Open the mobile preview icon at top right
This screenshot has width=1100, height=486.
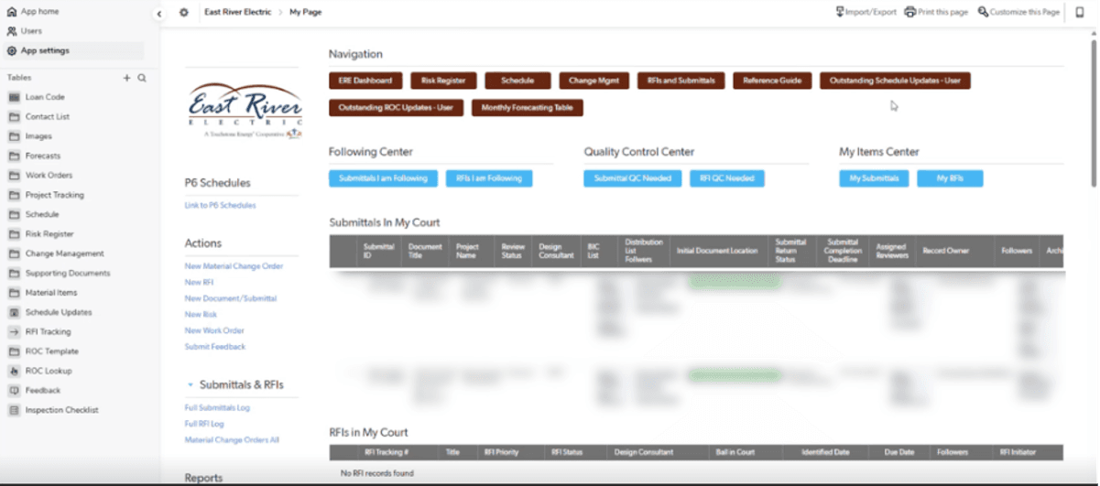click(1080, 12)
